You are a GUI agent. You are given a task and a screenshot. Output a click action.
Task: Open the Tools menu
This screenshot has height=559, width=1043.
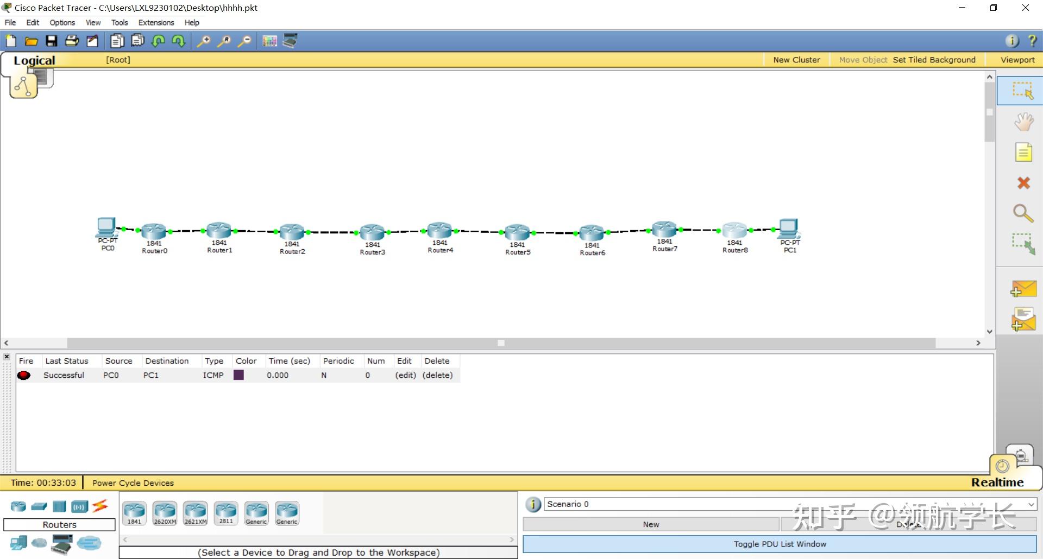(x=120, y=22)
